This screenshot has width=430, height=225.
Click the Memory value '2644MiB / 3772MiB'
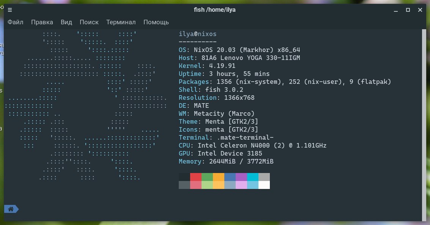point(241,161)
